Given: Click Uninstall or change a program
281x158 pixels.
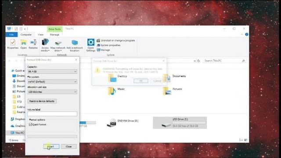Looking at the screenshot, I should pos(116,40).
